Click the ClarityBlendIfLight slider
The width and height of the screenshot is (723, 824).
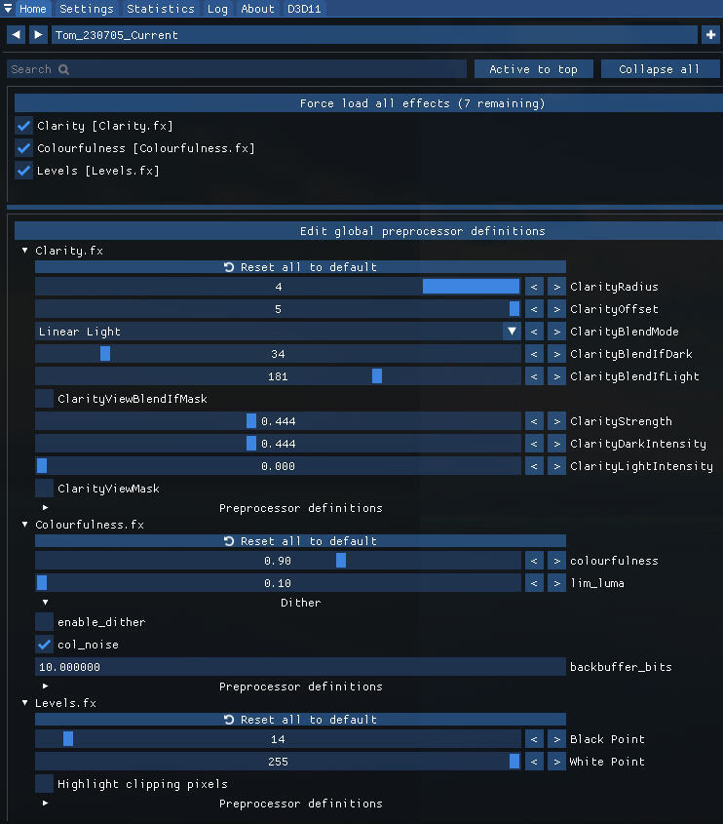278,376
